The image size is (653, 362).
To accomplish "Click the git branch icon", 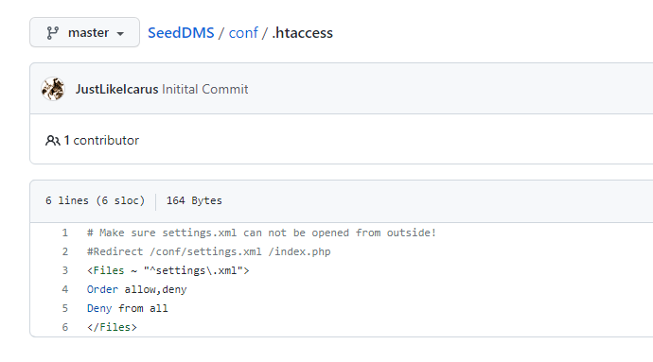I will (x=52, y=33).
